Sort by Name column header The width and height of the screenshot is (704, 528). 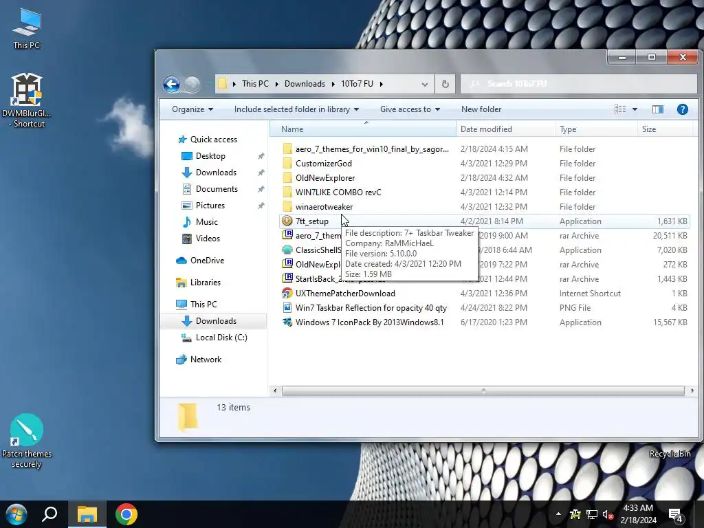[363, 129]
